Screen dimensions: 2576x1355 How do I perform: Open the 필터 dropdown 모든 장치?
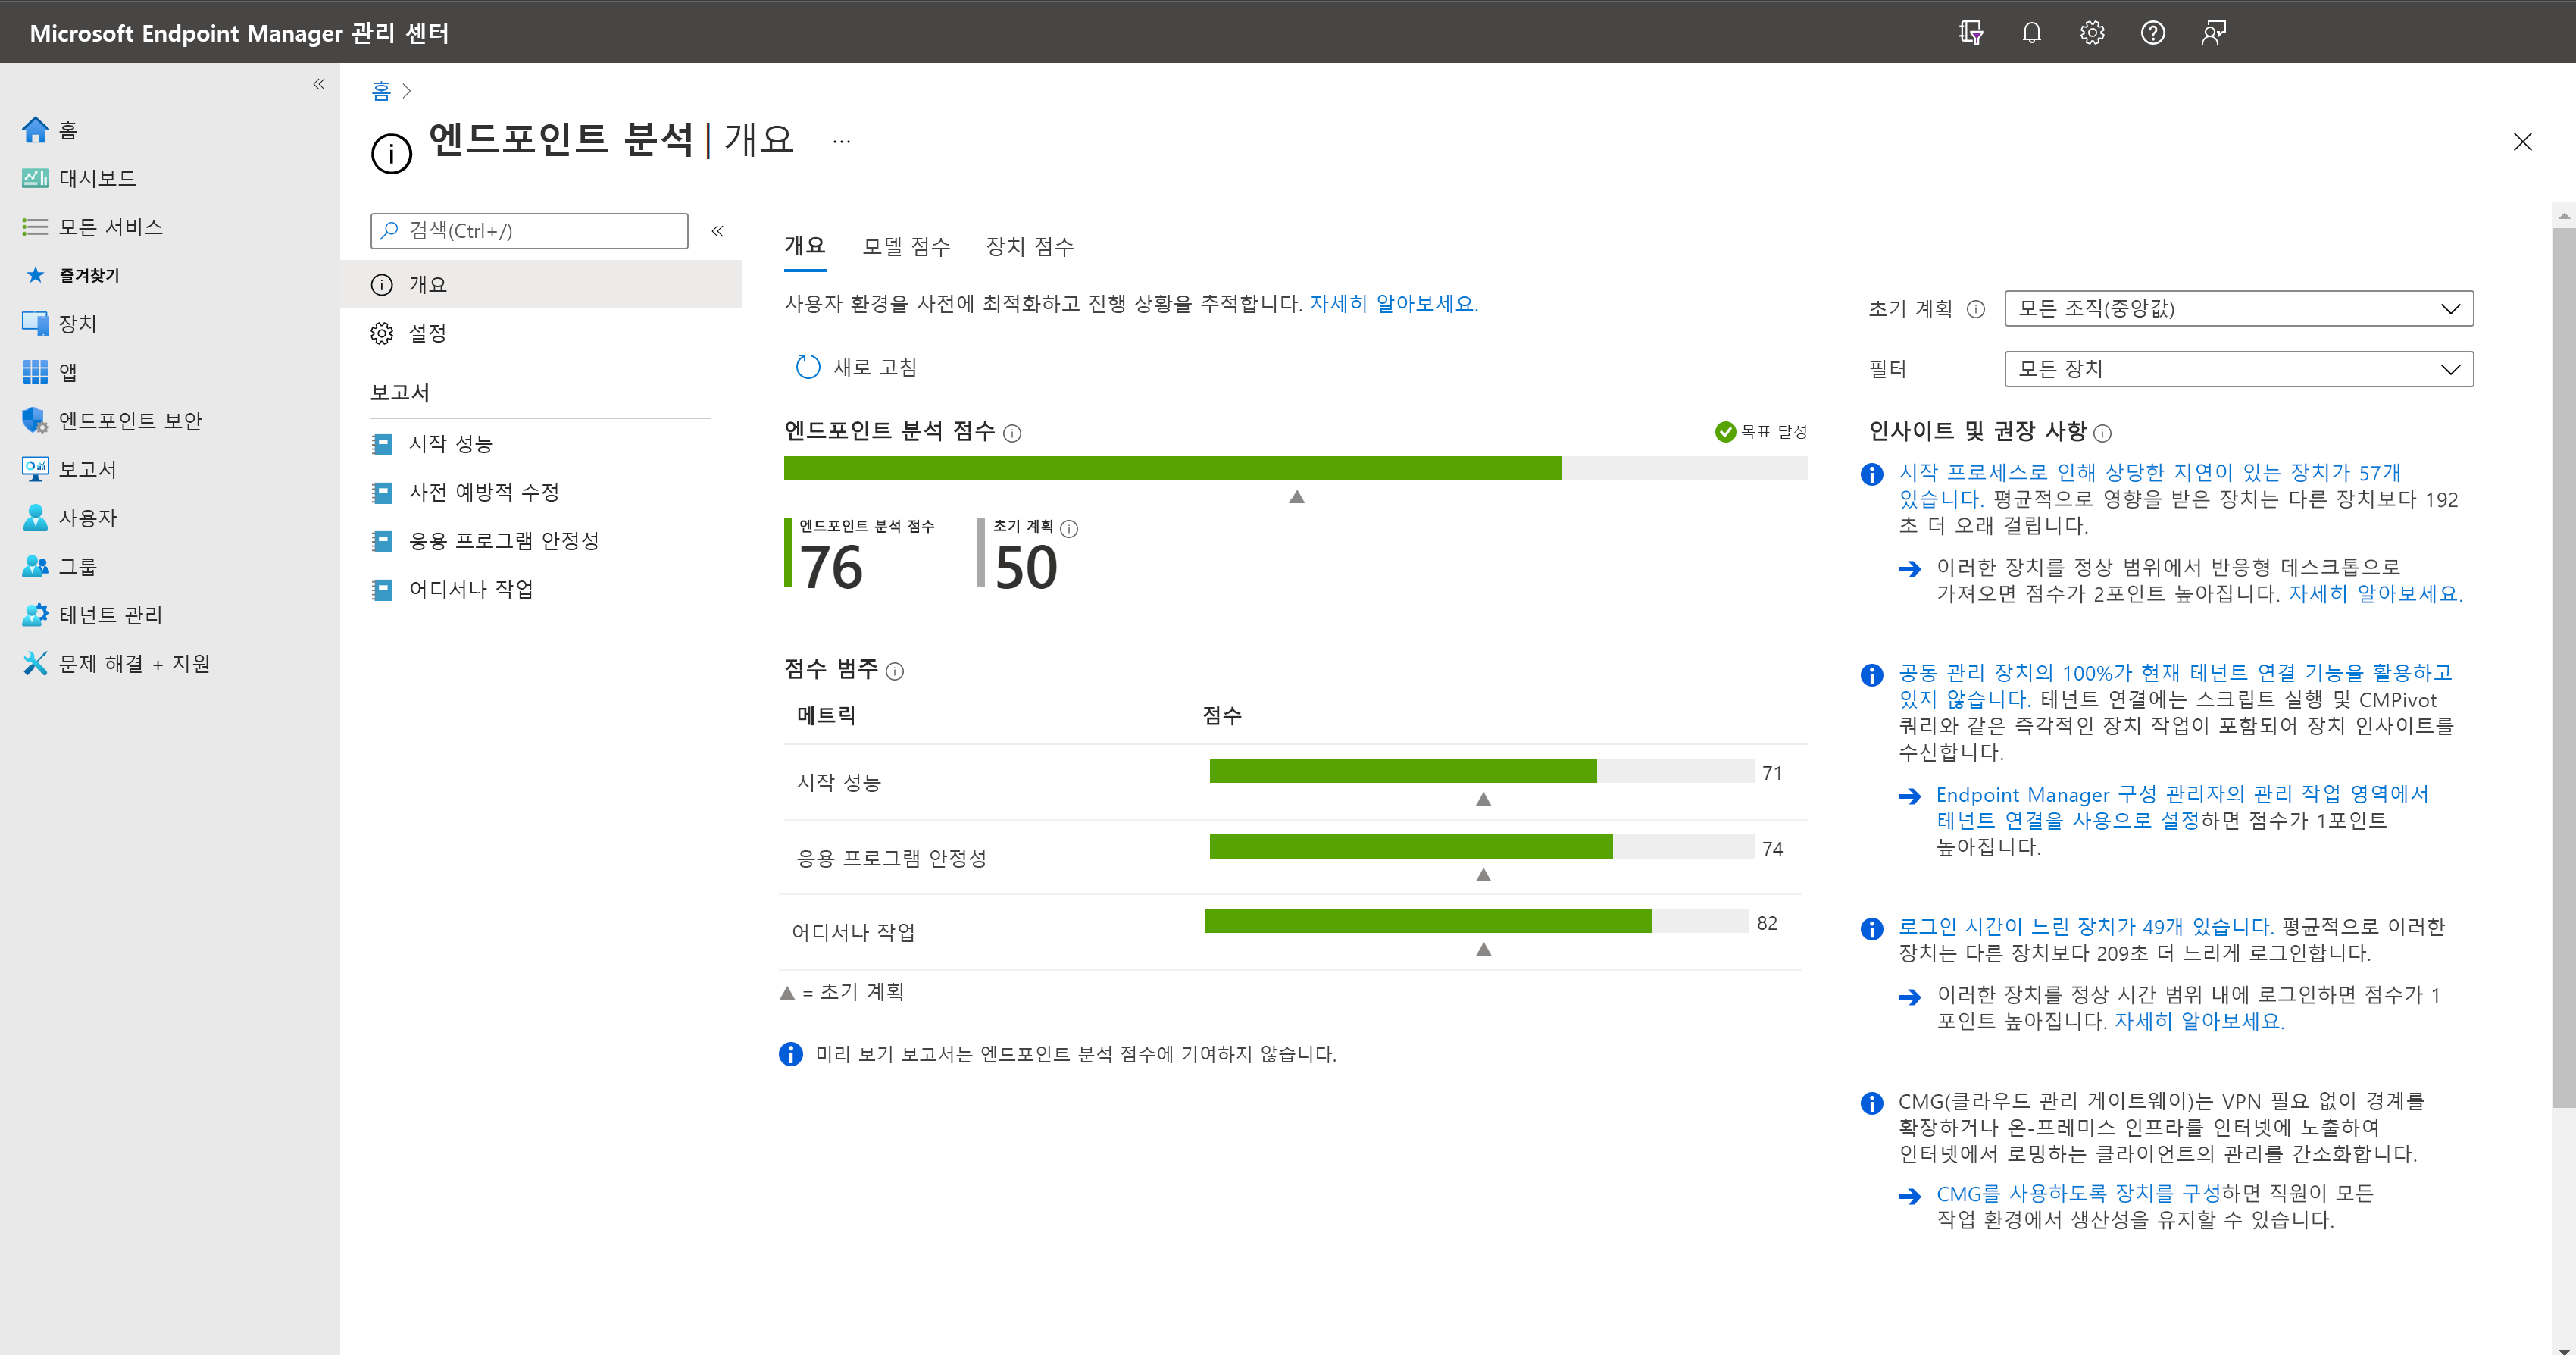[x=2239, y=369]
